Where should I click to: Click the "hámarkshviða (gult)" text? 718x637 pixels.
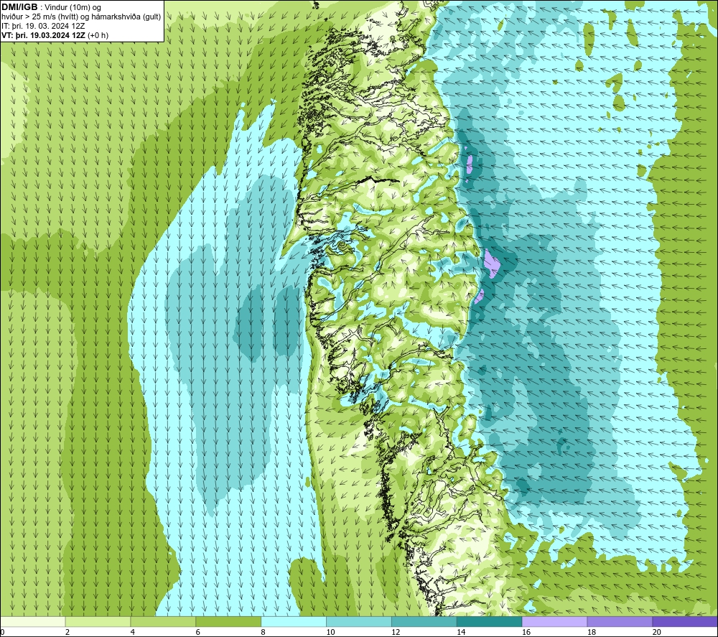[126, 17]
